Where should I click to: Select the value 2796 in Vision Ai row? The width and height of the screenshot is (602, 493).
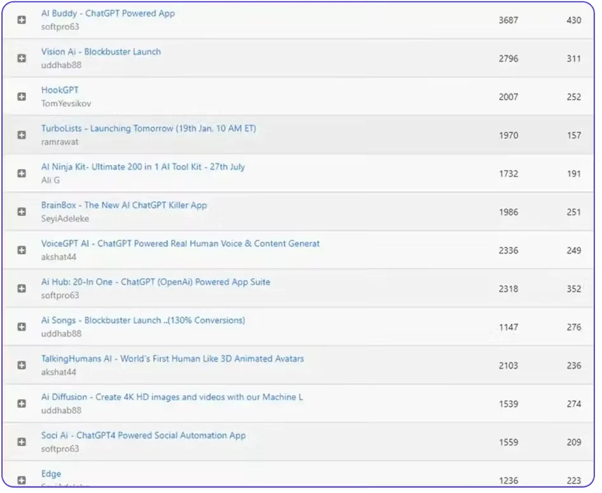(x=509, y=58)
